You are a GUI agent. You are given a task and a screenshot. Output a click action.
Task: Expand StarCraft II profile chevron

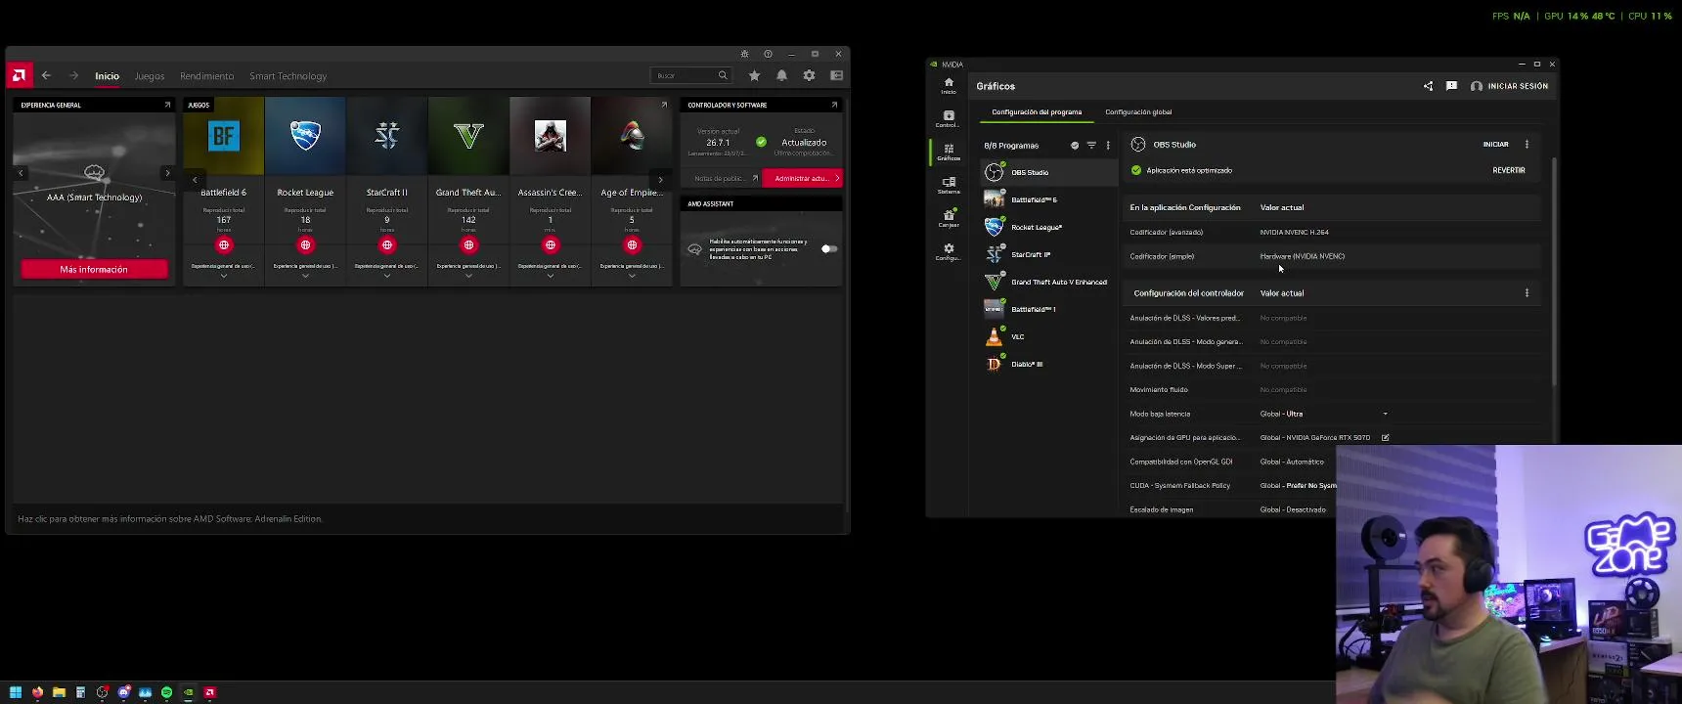pyautogui.click(x=387, y=276)
